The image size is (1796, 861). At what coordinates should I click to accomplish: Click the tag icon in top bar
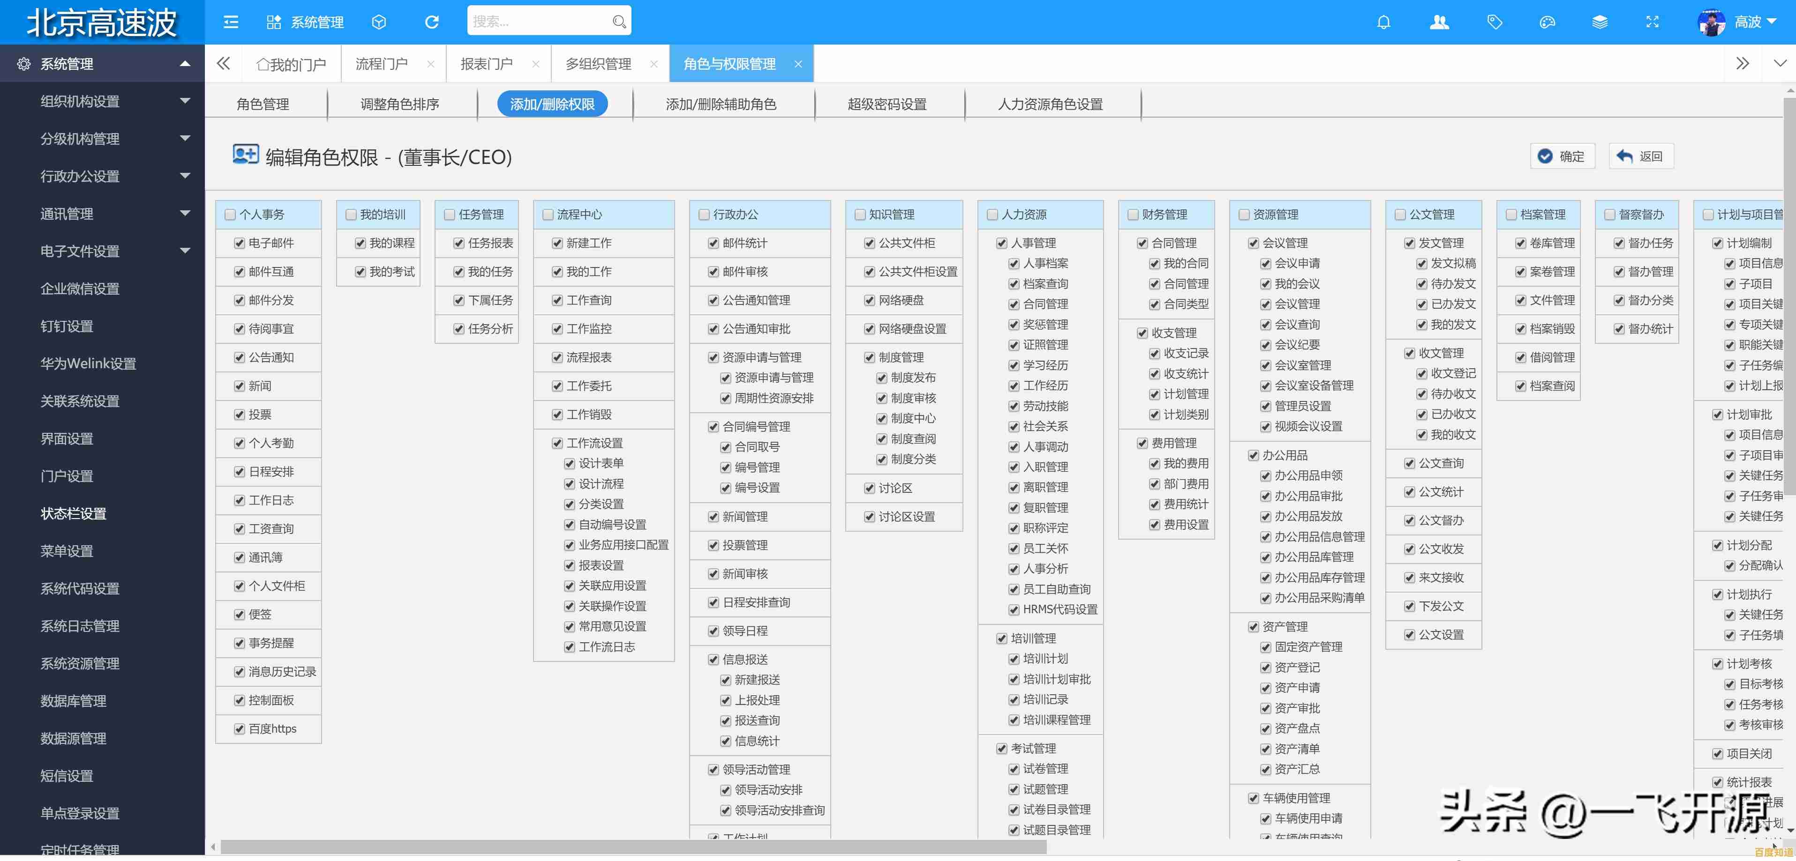[1494, 22]
